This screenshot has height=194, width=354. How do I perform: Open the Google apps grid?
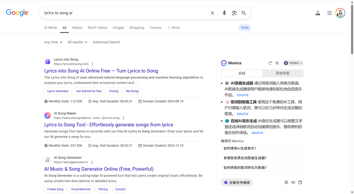pyautogui.click(x=329, y=13)
